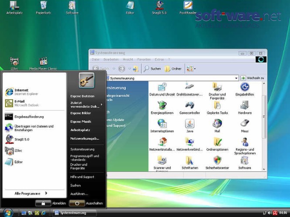
Task: Click the Avira antivirus tray icon
Action: [275, 213]
